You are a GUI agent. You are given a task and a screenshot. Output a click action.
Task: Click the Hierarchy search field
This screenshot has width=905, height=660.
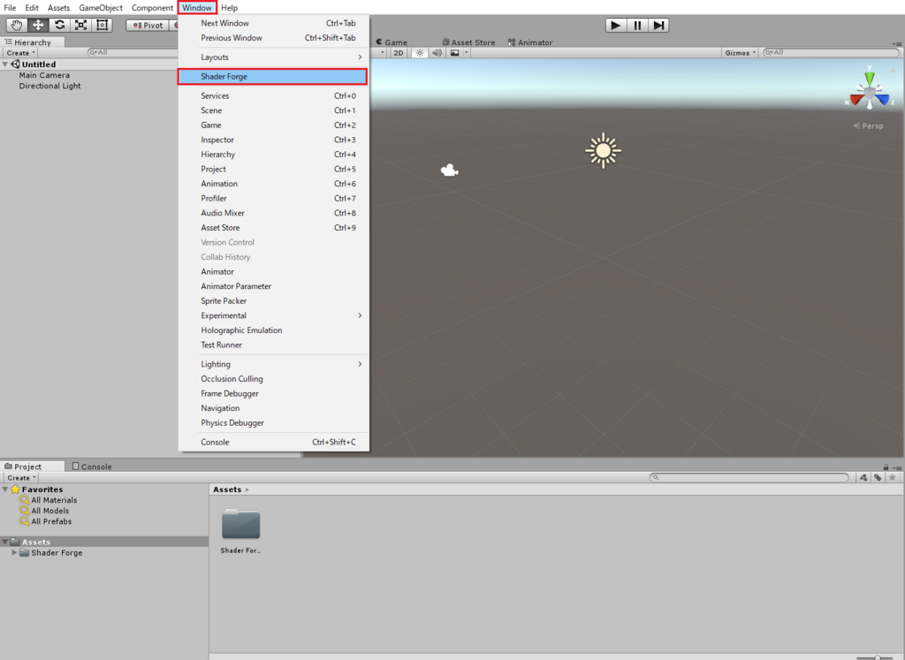(x=134, y=52)
